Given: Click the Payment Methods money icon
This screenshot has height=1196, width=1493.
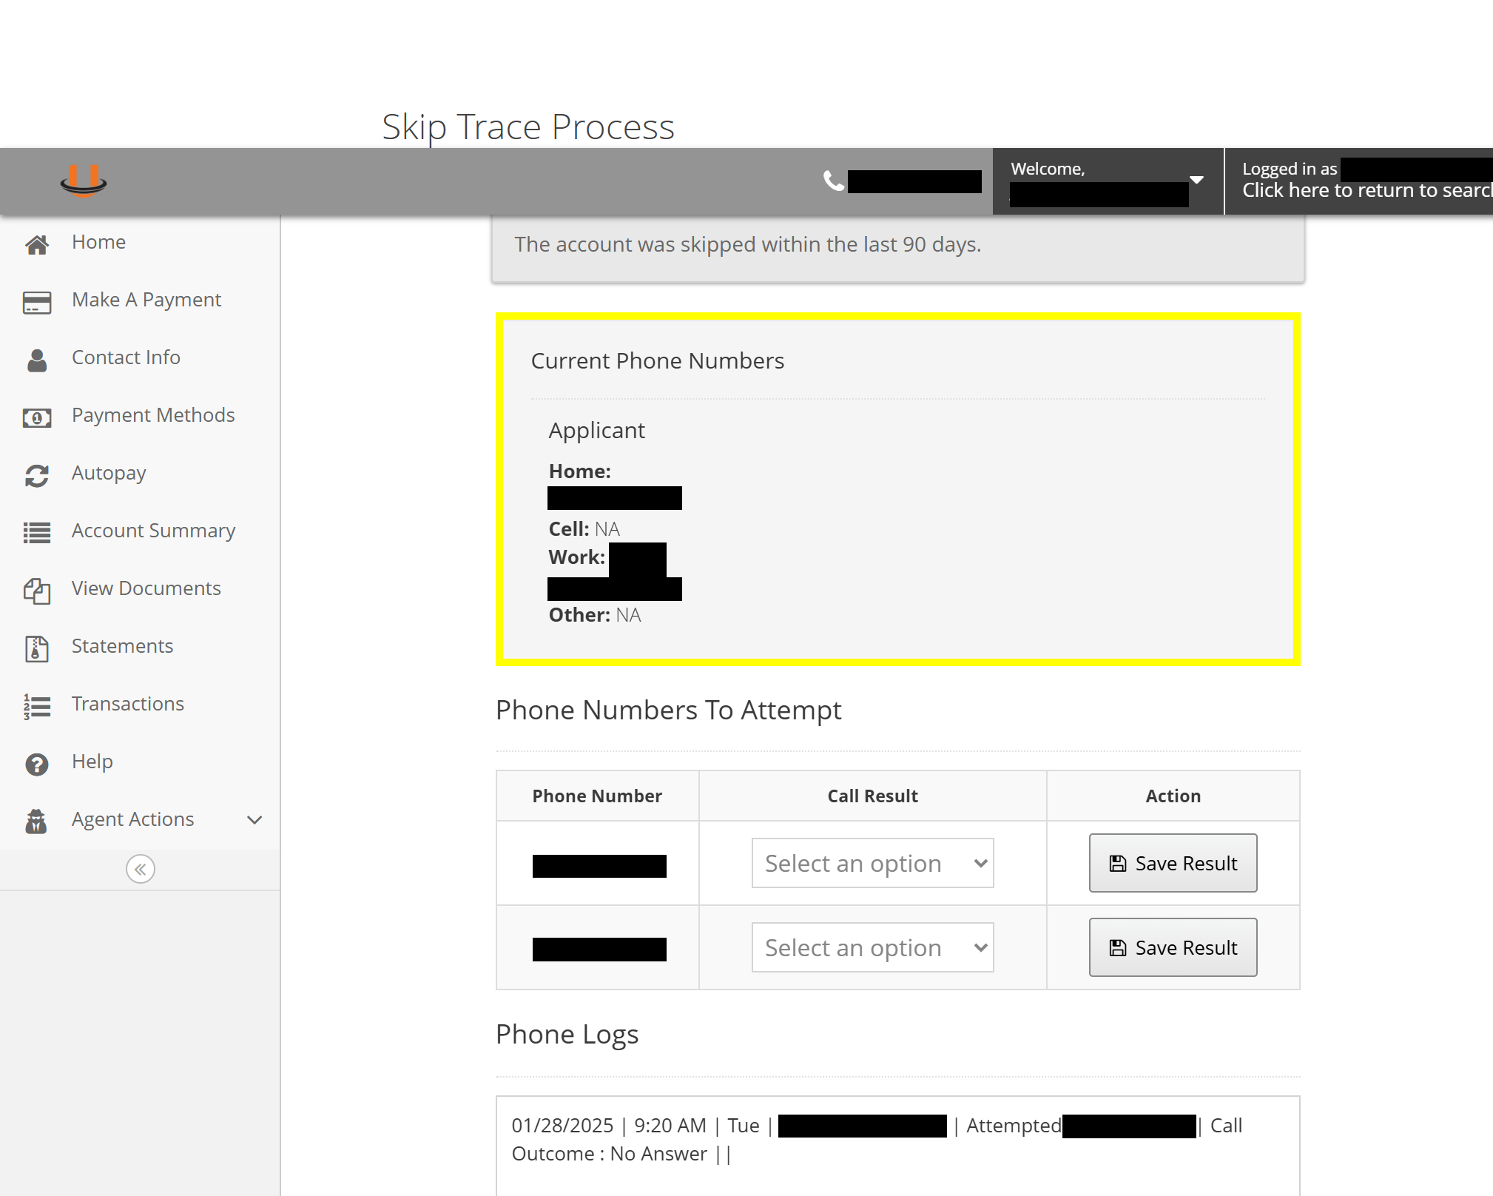Looking at the screenshot, I should pyautogui.click(x=37, y=417).
